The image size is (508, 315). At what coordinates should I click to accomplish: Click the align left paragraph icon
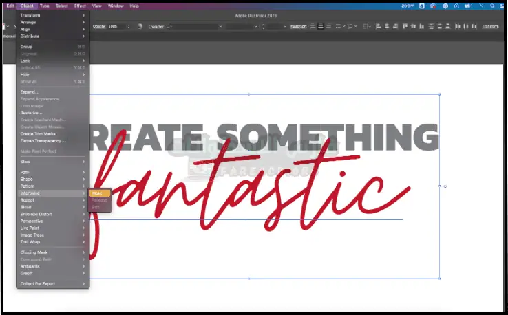click(x=313, y=26)
